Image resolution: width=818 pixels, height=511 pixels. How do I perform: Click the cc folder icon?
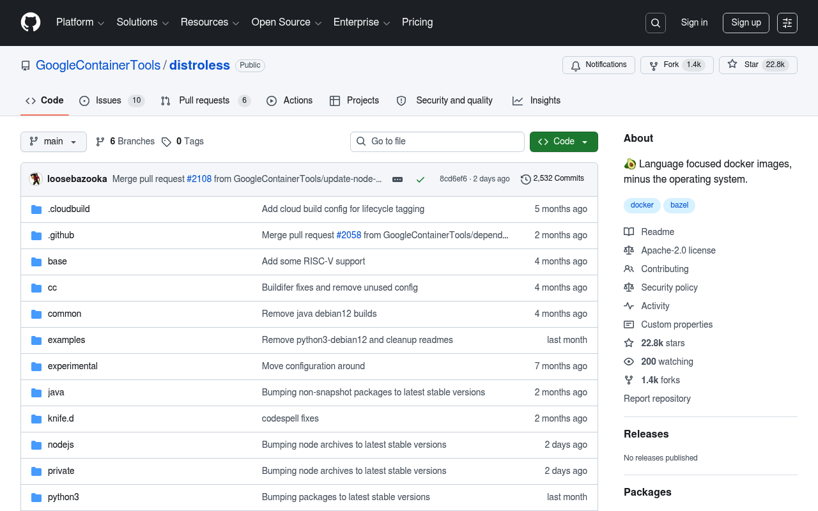coord(36,288)
